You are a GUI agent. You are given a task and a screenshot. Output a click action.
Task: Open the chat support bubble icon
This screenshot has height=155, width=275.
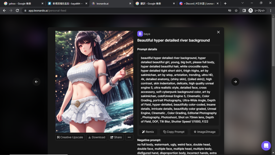[x=266, y=146]
